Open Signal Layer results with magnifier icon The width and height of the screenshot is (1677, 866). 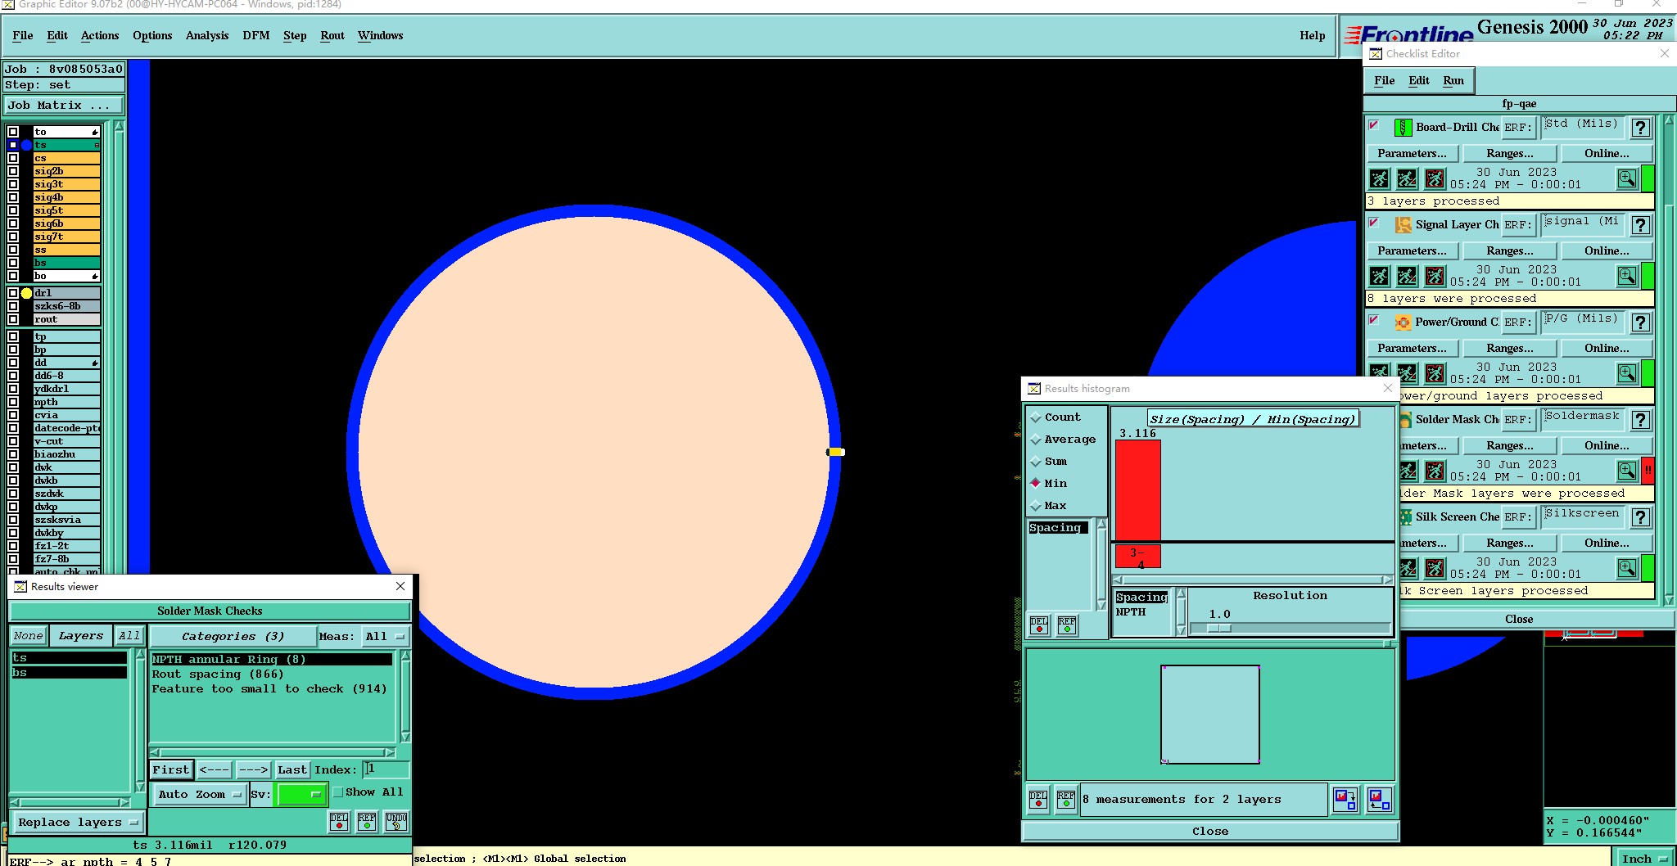pos(1627,276)
